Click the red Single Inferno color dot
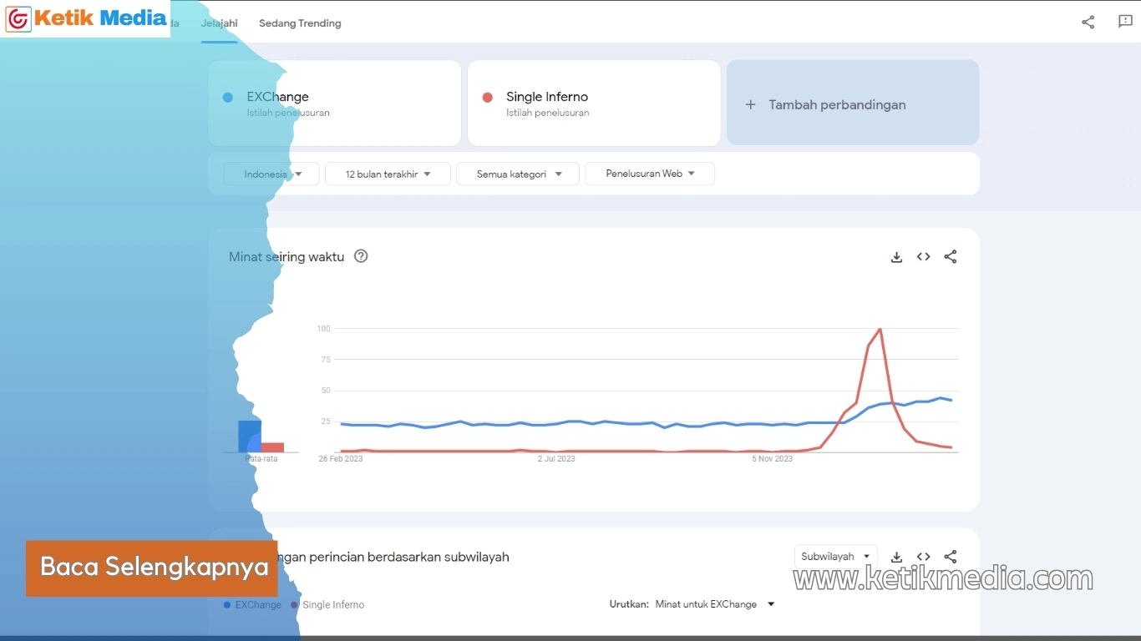1141x641 pixels. [488, 98]
